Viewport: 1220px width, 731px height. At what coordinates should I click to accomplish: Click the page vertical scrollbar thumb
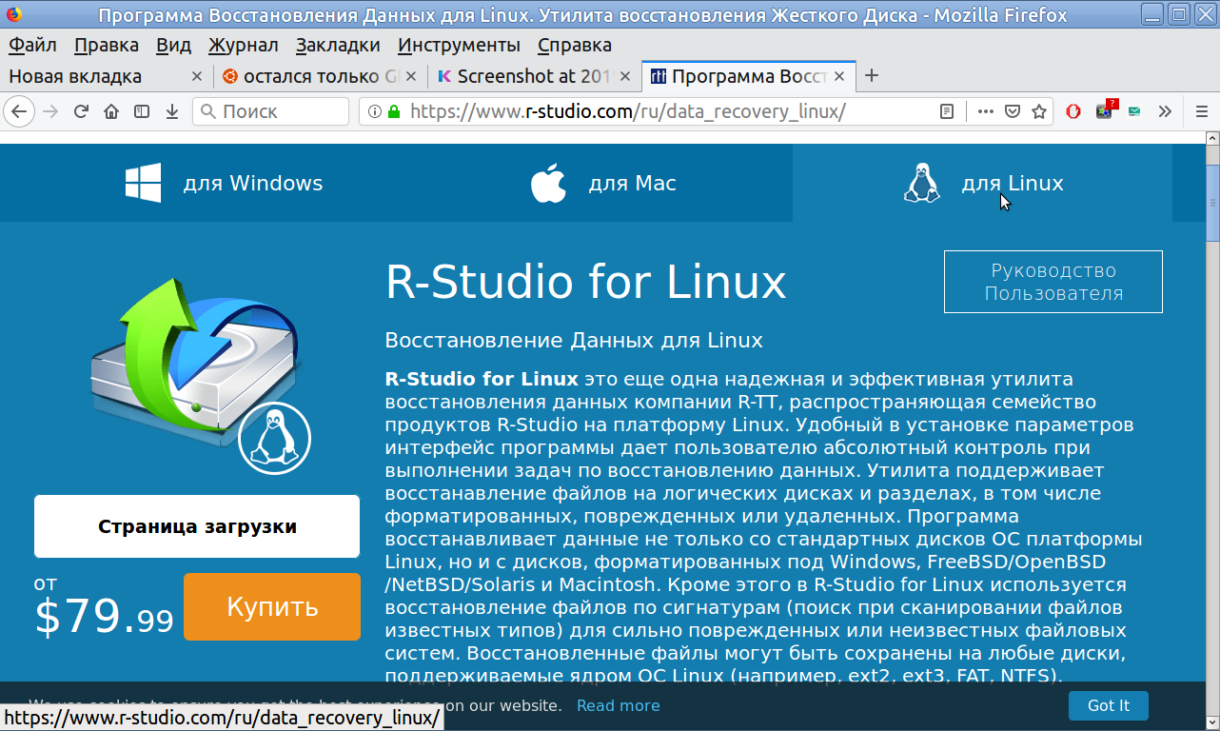pos(1212,203)
